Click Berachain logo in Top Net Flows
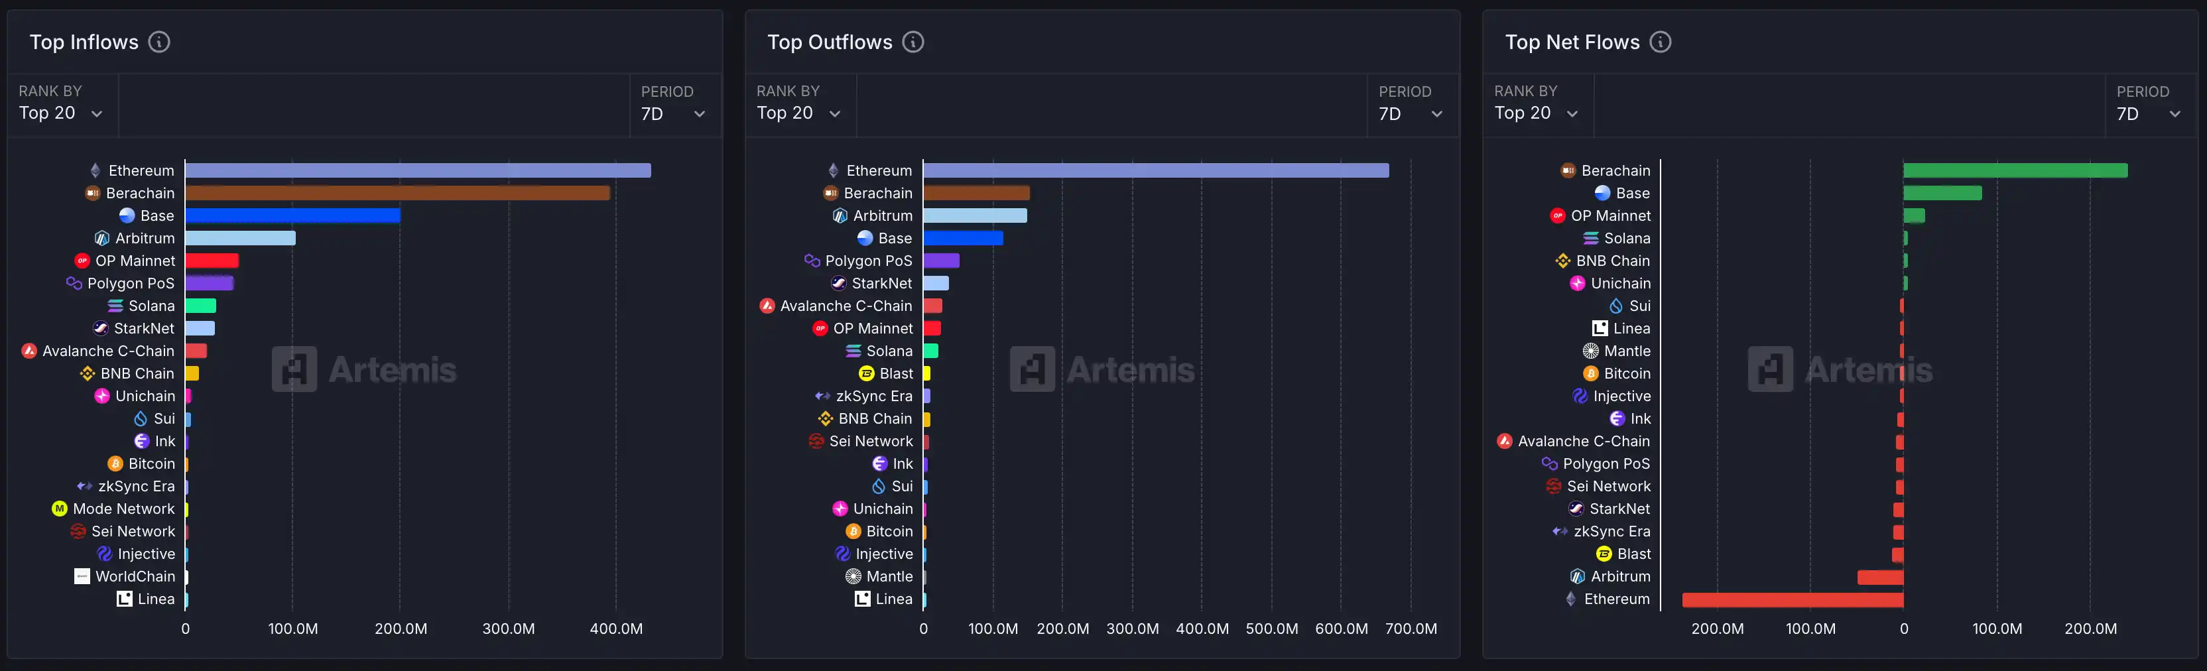Viewport: 2207px width, 671px height. pos(1568,170)
